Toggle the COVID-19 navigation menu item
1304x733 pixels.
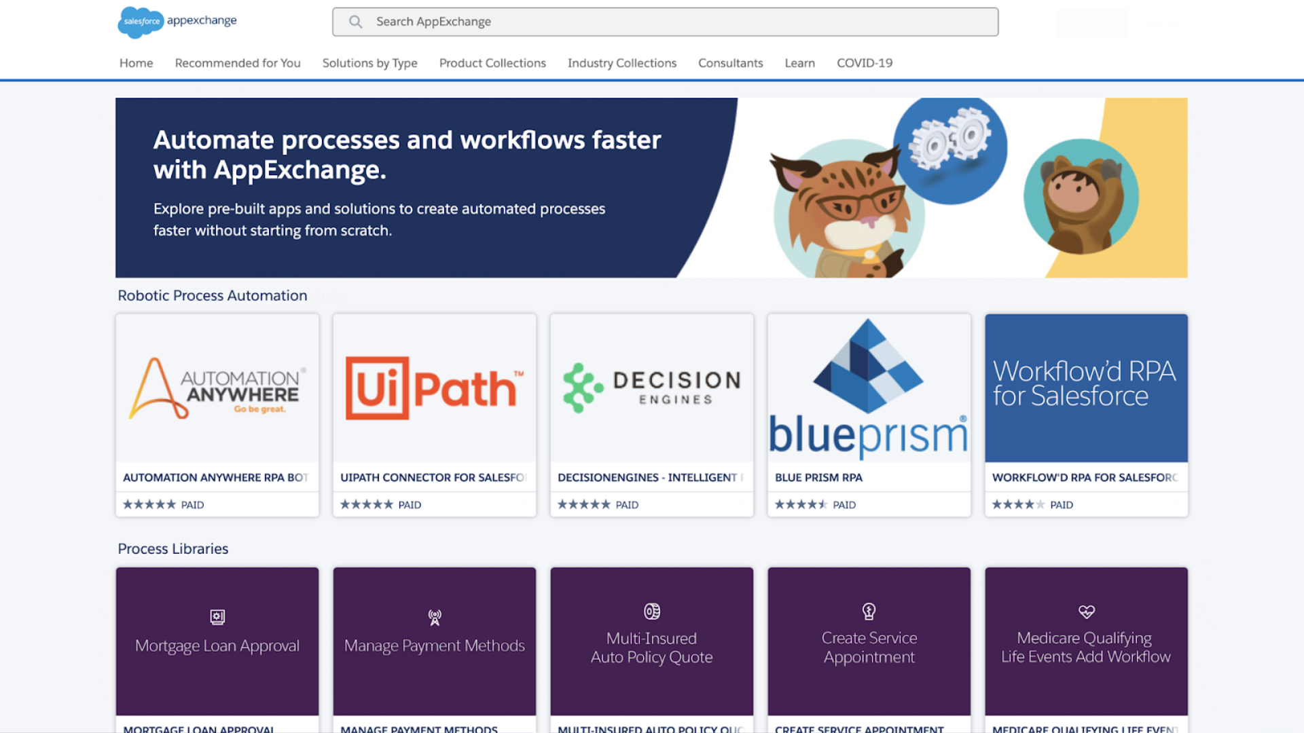(865, 62)
